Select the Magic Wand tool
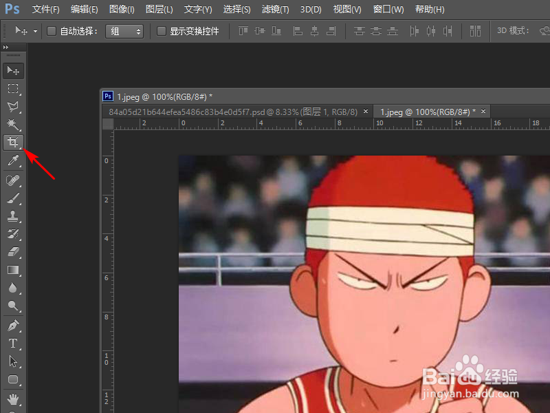550x413 pixels. click(13, 125)
